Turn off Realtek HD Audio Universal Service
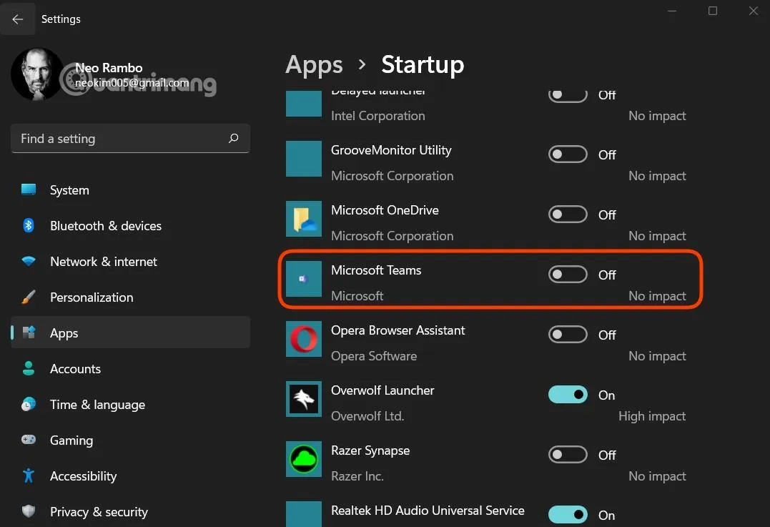 tap(568, 514)
